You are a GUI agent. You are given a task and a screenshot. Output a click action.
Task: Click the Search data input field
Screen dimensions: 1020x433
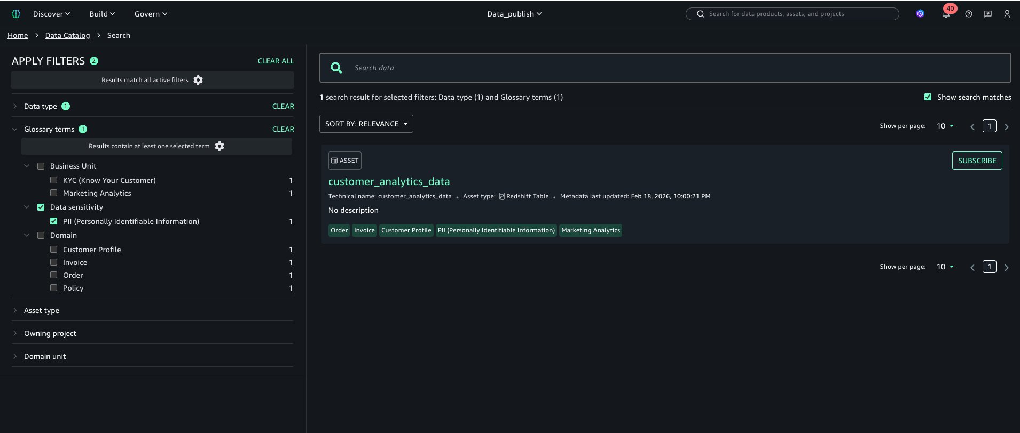(x=678, y=68)
